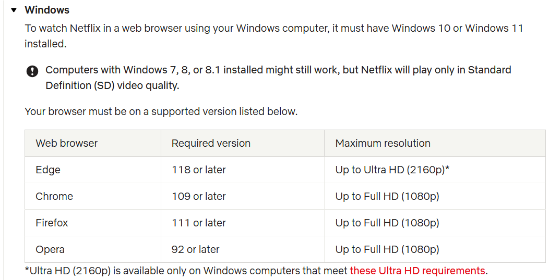Click Opera's Up to Full HD cell
This screenshot has height=280, width=549.
[x=435, y=249]
